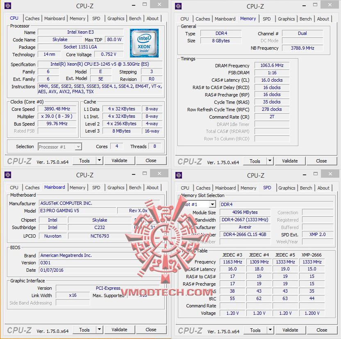341x339 pixels.
Task: Click NB Frequency 3788.9 MHz value
Action: click(302, 48)
